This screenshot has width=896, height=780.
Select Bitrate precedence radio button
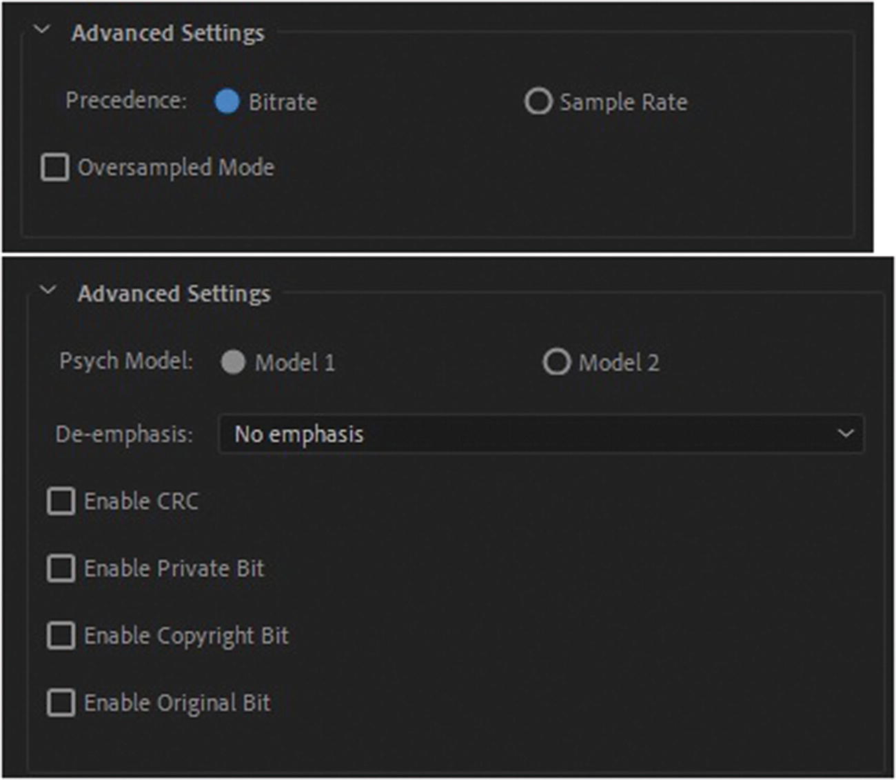point(227,101)
